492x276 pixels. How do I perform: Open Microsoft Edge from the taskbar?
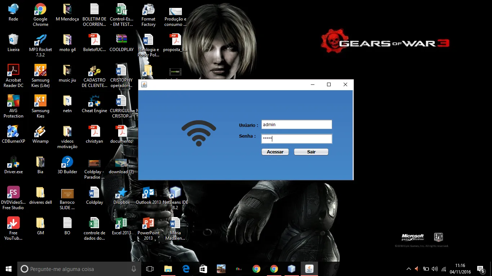coord(186,269)
